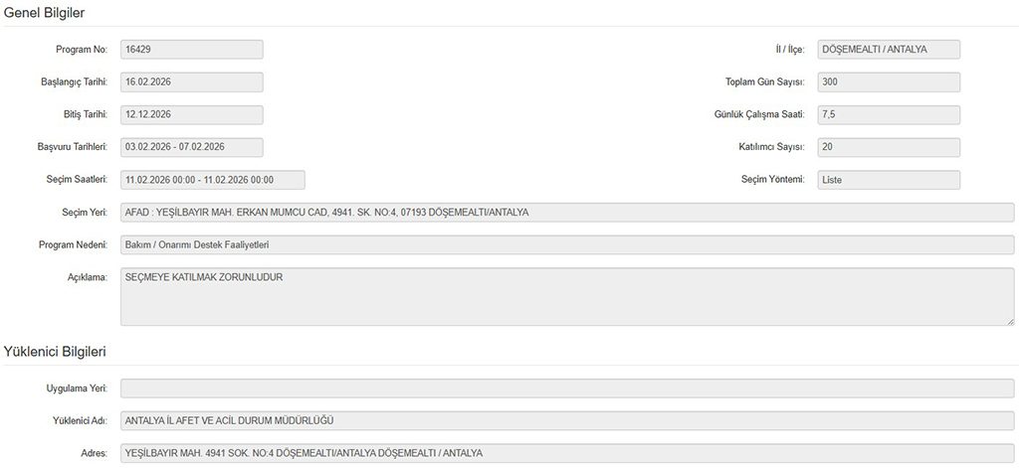This screenshot has height=468, width=1019.
Task: Click the Program Nedeni field
Action: (x=567, y=244)
